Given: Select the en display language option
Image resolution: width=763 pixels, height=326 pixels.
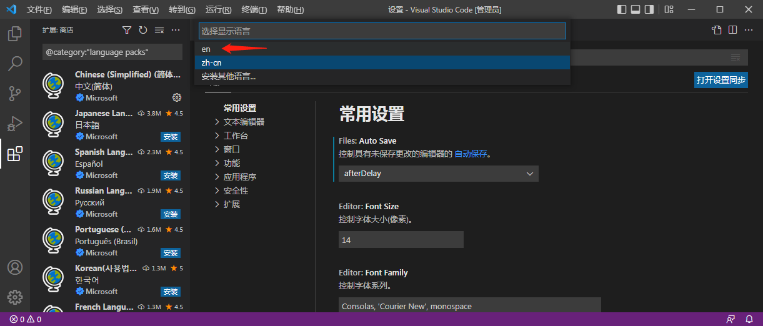Looking at the screenshot, I should pyautogui.click(x=382, y=49).
